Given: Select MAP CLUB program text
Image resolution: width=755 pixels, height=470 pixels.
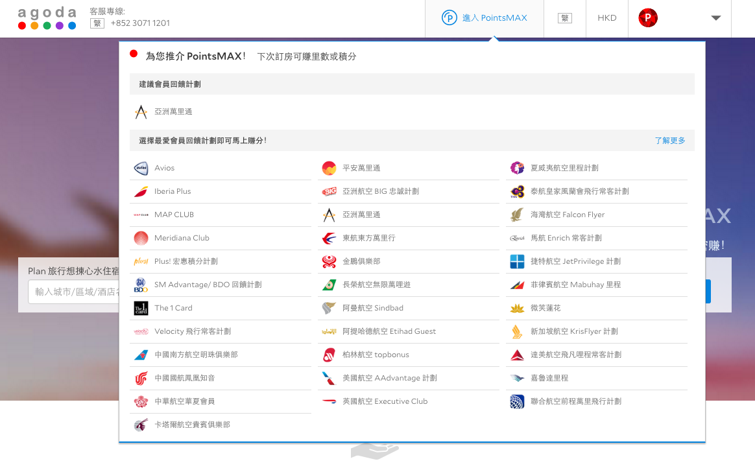Looking at the screenshot, I should tap(174, 215).
